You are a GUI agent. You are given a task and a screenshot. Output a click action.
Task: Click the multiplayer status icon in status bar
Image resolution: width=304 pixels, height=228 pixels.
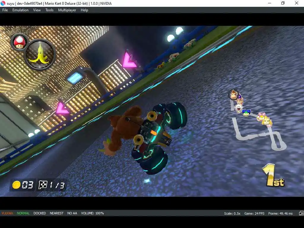pyautogui.click(x=301, y=213)
